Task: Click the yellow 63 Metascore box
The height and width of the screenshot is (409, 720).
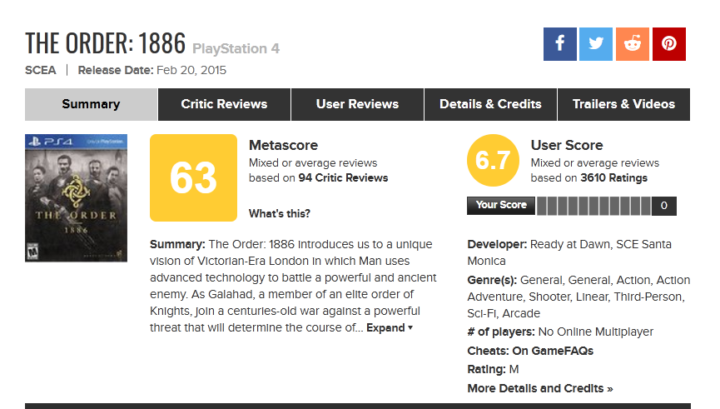Action: 193,177
